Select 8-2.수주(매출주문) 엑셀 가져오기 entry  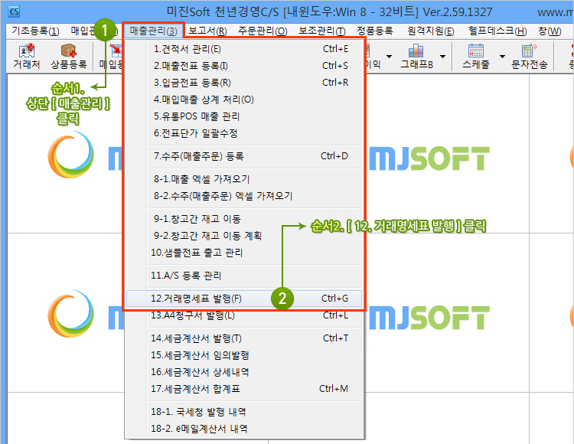245,196
